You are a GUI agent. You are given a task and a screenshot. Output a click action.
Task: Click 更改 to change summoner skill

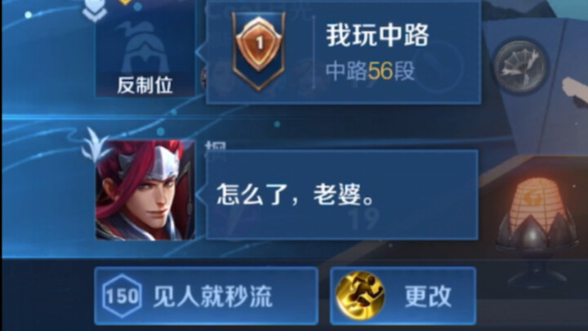pyautogui.click(x=403, y=296)
